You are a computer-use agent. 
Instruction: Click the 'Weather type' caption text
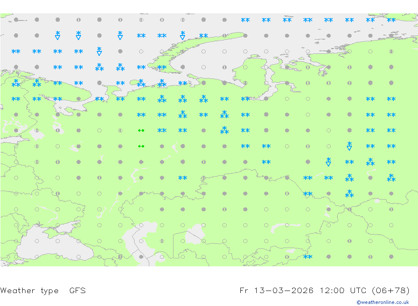(x=29, y=291)
